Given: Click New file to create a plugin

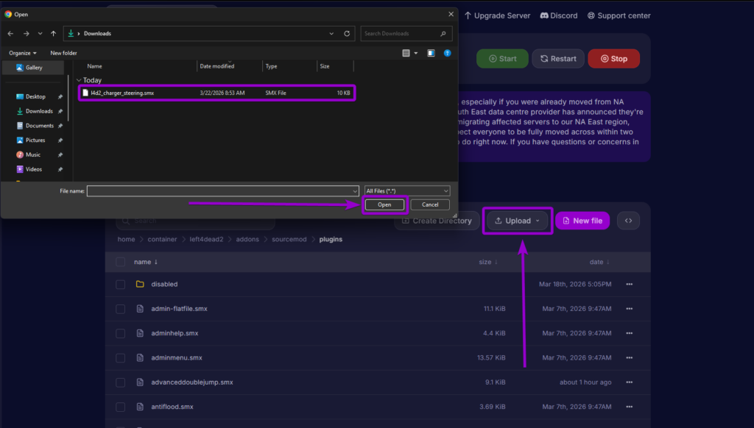Looking at the screenshot, I should [x=582, y=221].
